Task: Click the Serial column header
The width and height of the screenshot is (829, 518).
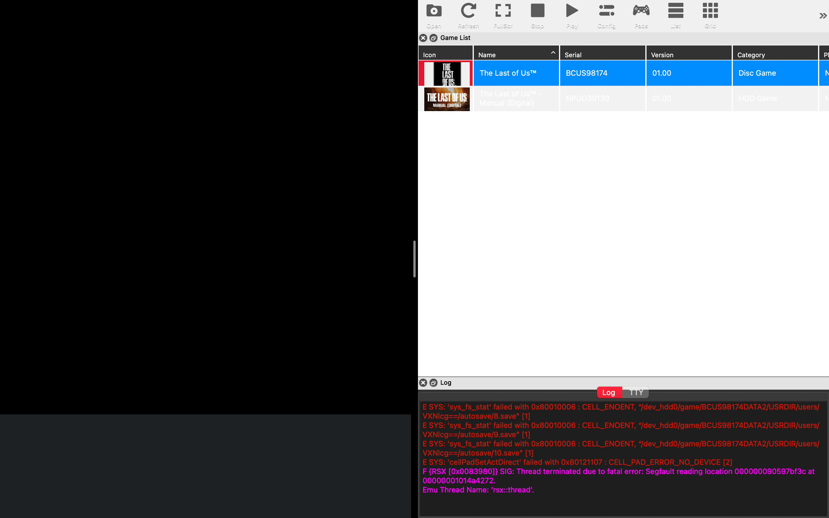Action: (x=602, y=55)
